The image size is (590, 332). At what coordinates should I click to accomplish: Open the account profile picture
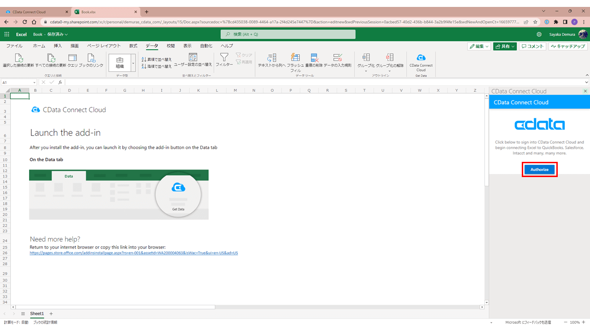coord(583,34)
